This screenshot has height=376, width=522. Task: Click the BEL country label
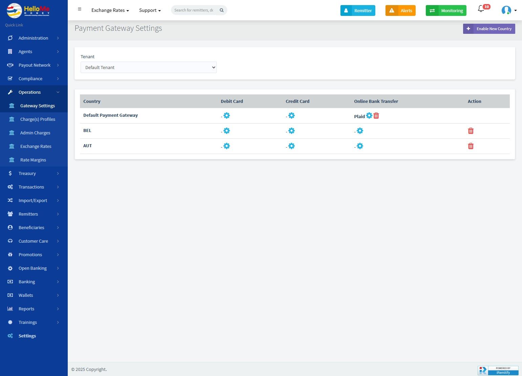(x=87, y=130)
